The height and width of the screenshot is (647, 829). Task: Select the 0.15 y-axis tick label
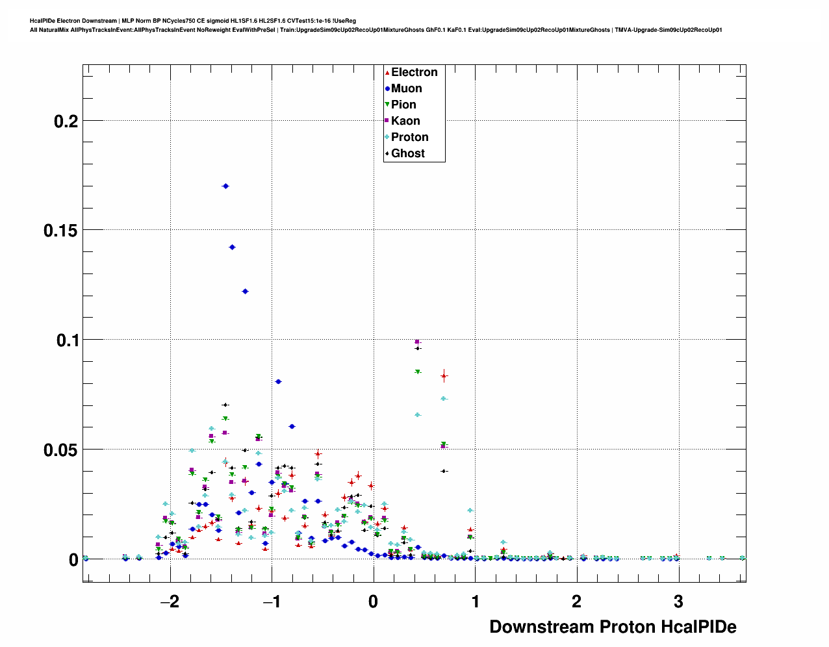(60, 231)
